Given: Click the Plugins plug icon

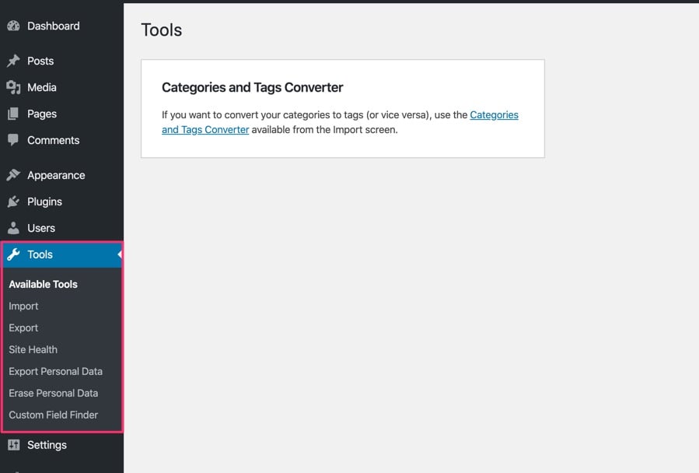Looking at the screenshot, I should [x=13, y=201].
